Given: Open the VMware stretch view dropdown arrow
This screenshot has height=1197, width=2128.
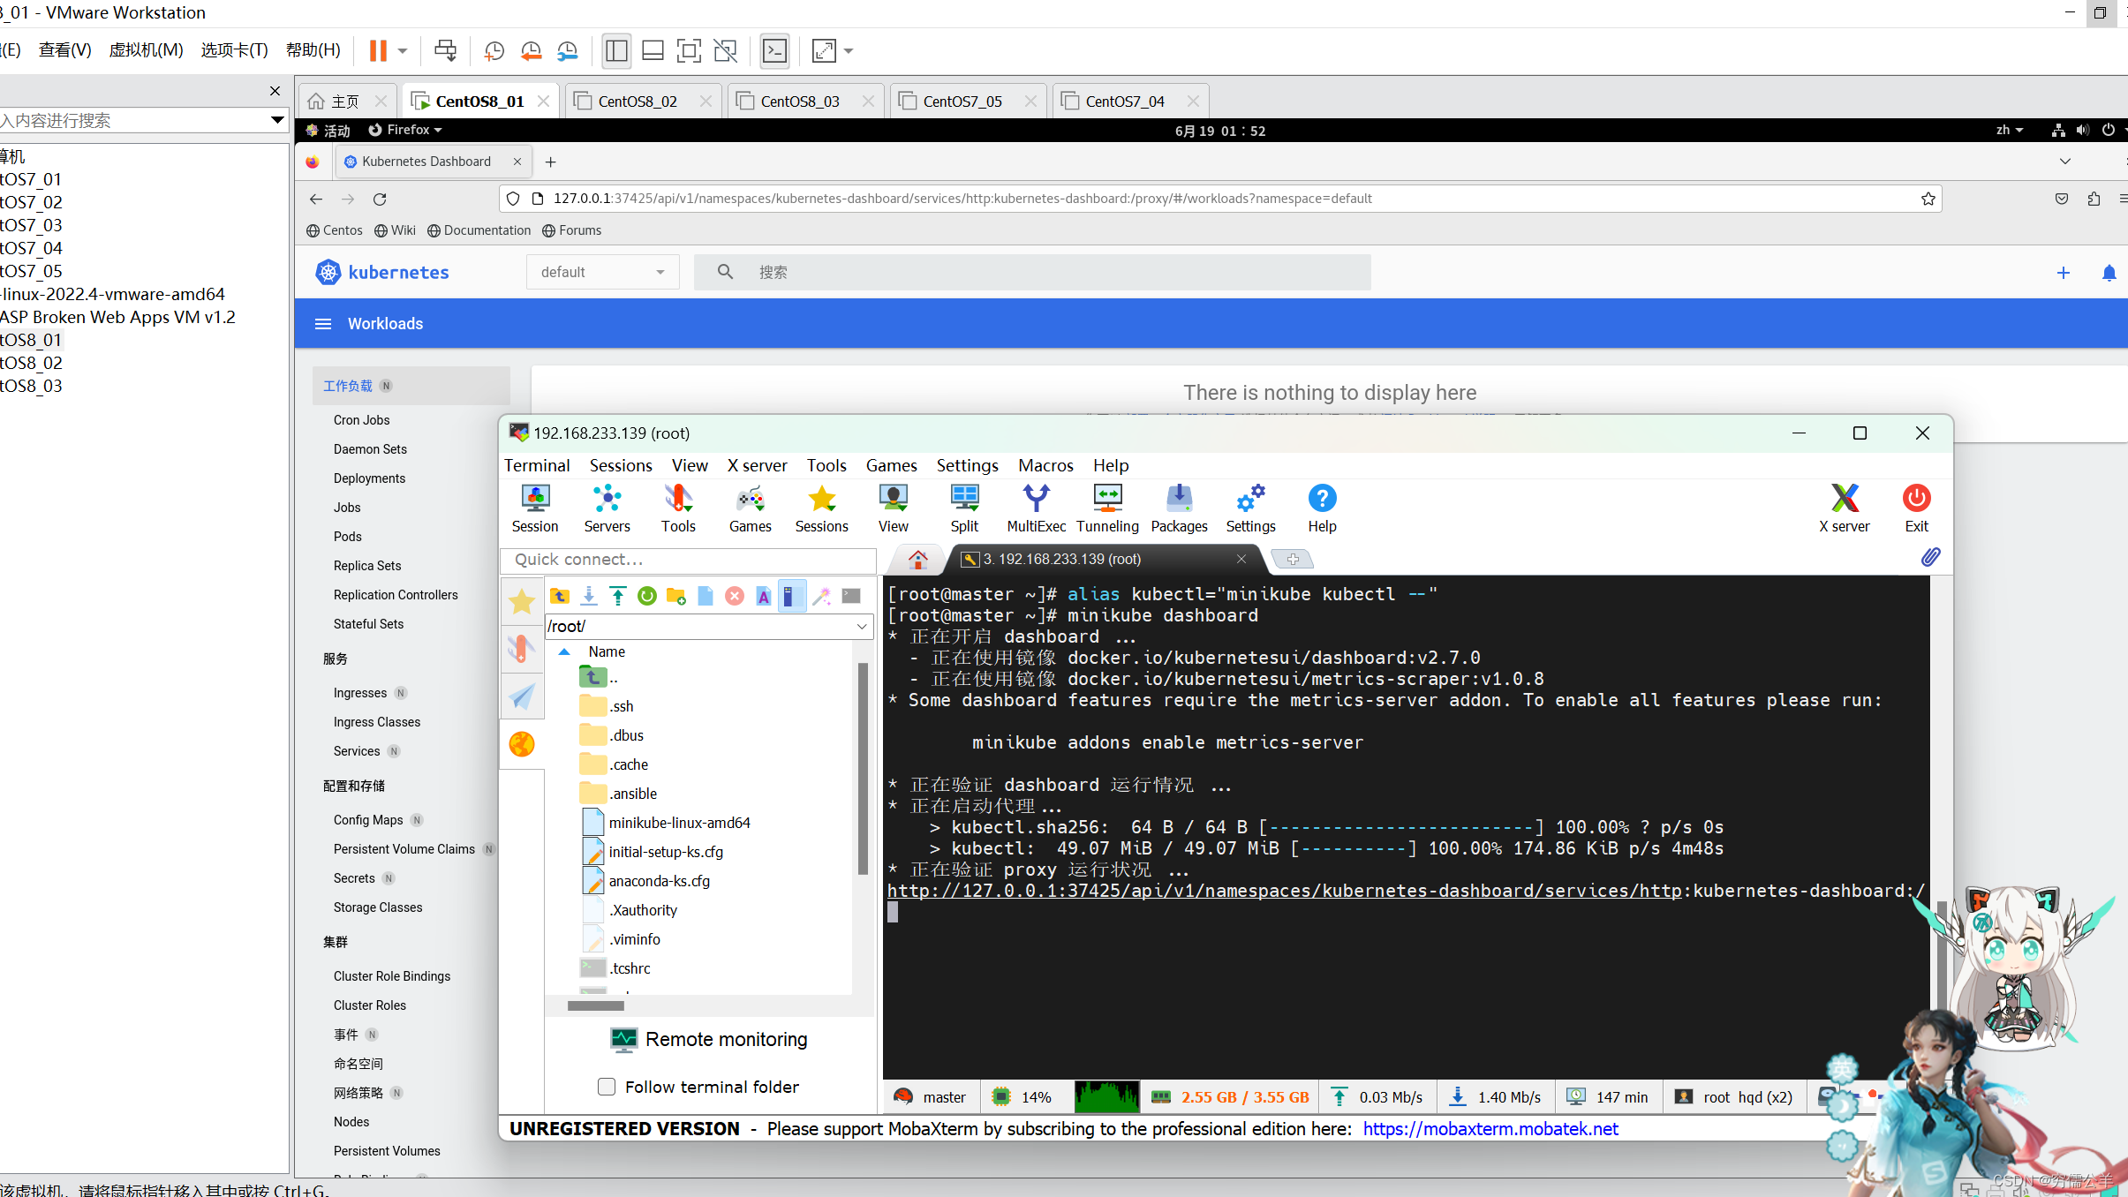Looking at the screenshot, I should click(x=849, y=51).
